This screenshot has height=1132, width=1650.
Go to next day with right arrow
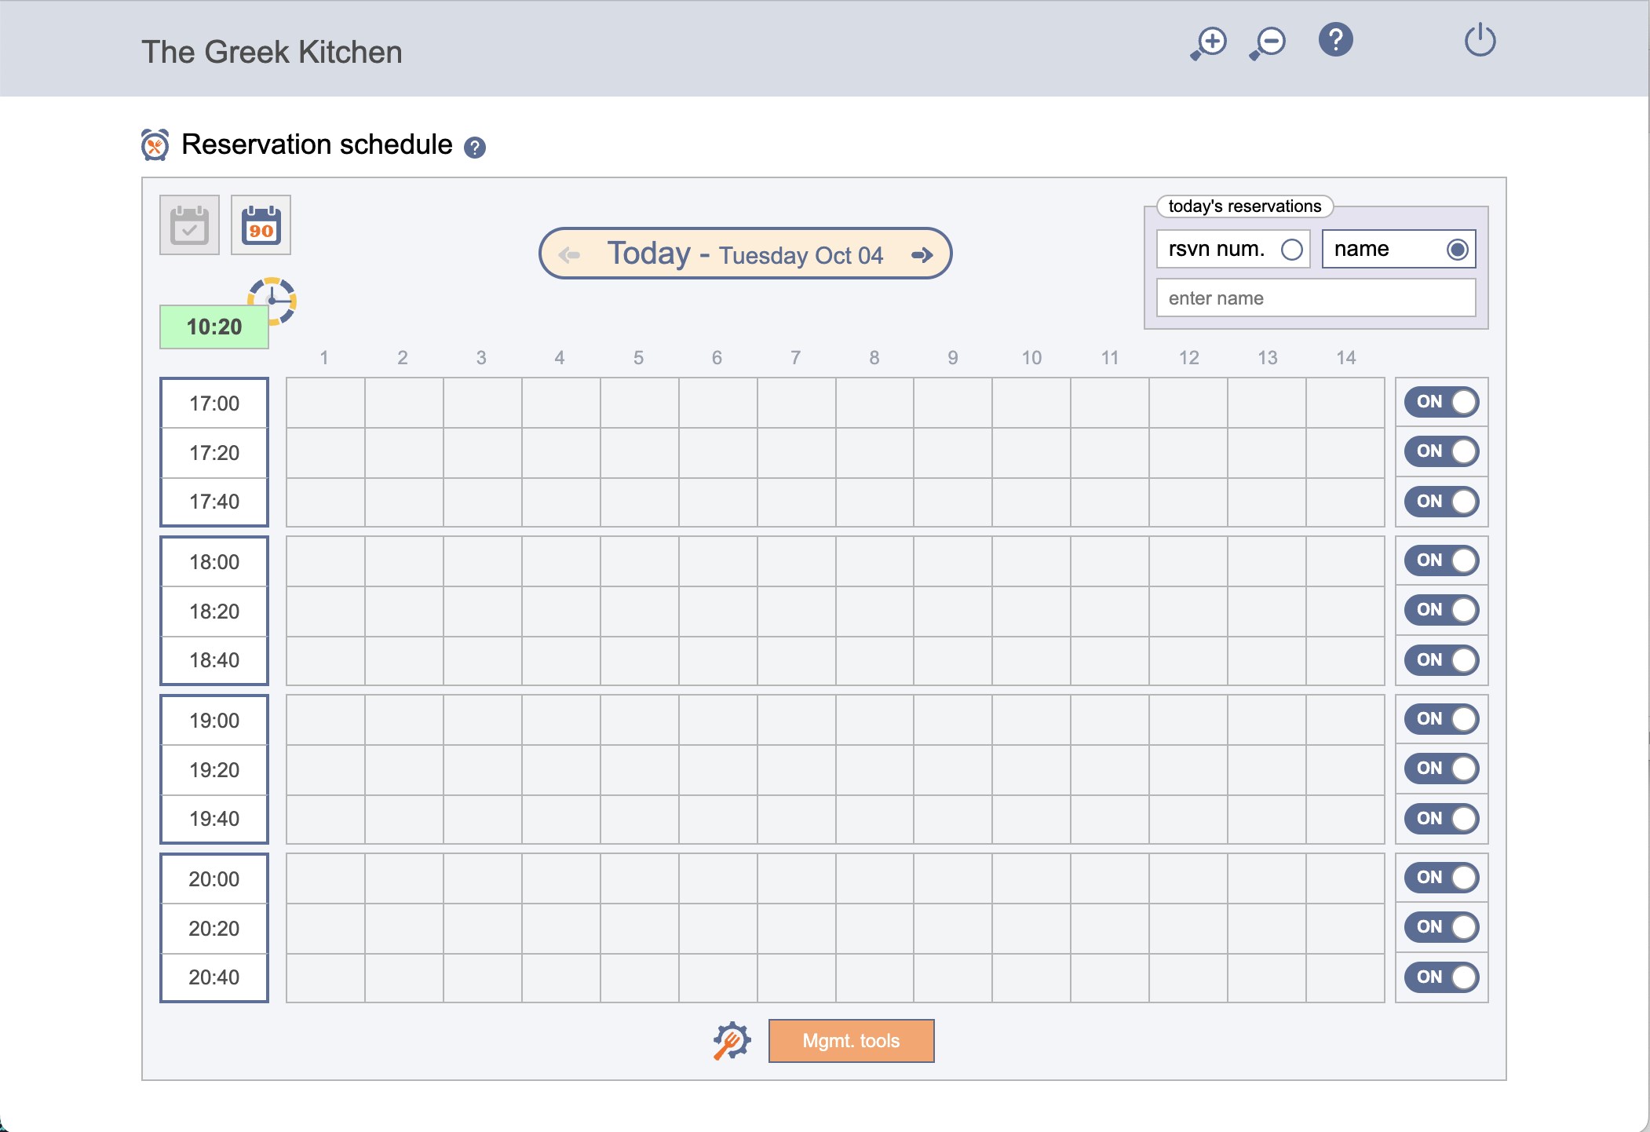click(922, 254)
